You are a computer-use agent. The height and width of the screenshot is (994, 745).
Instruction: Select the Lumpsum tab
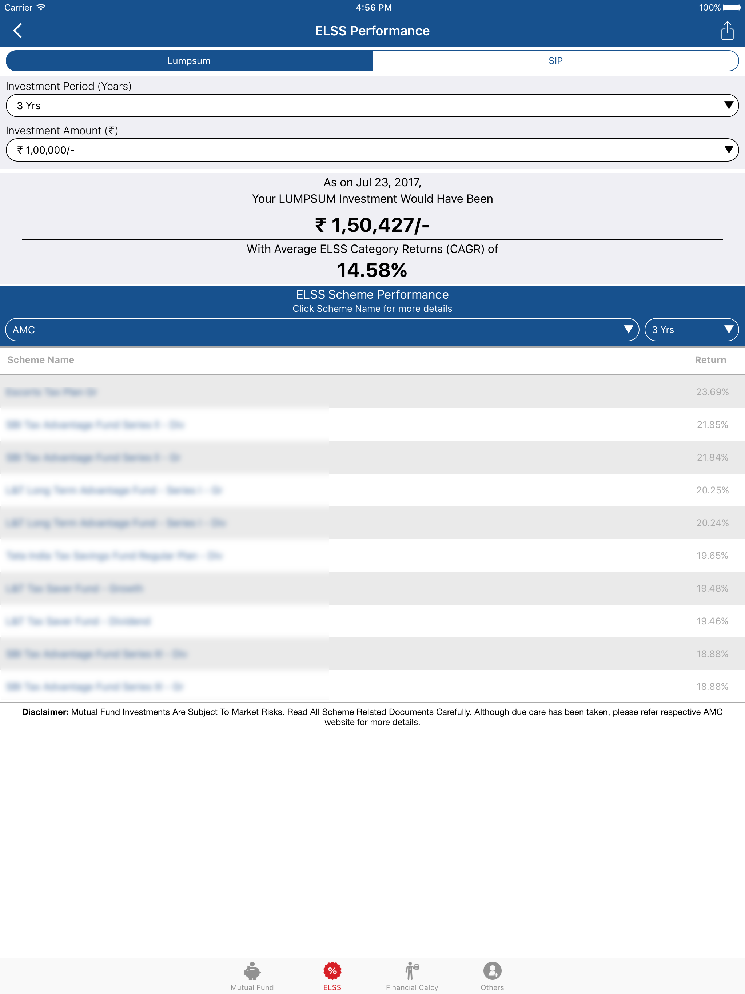[x=189, y=60]
